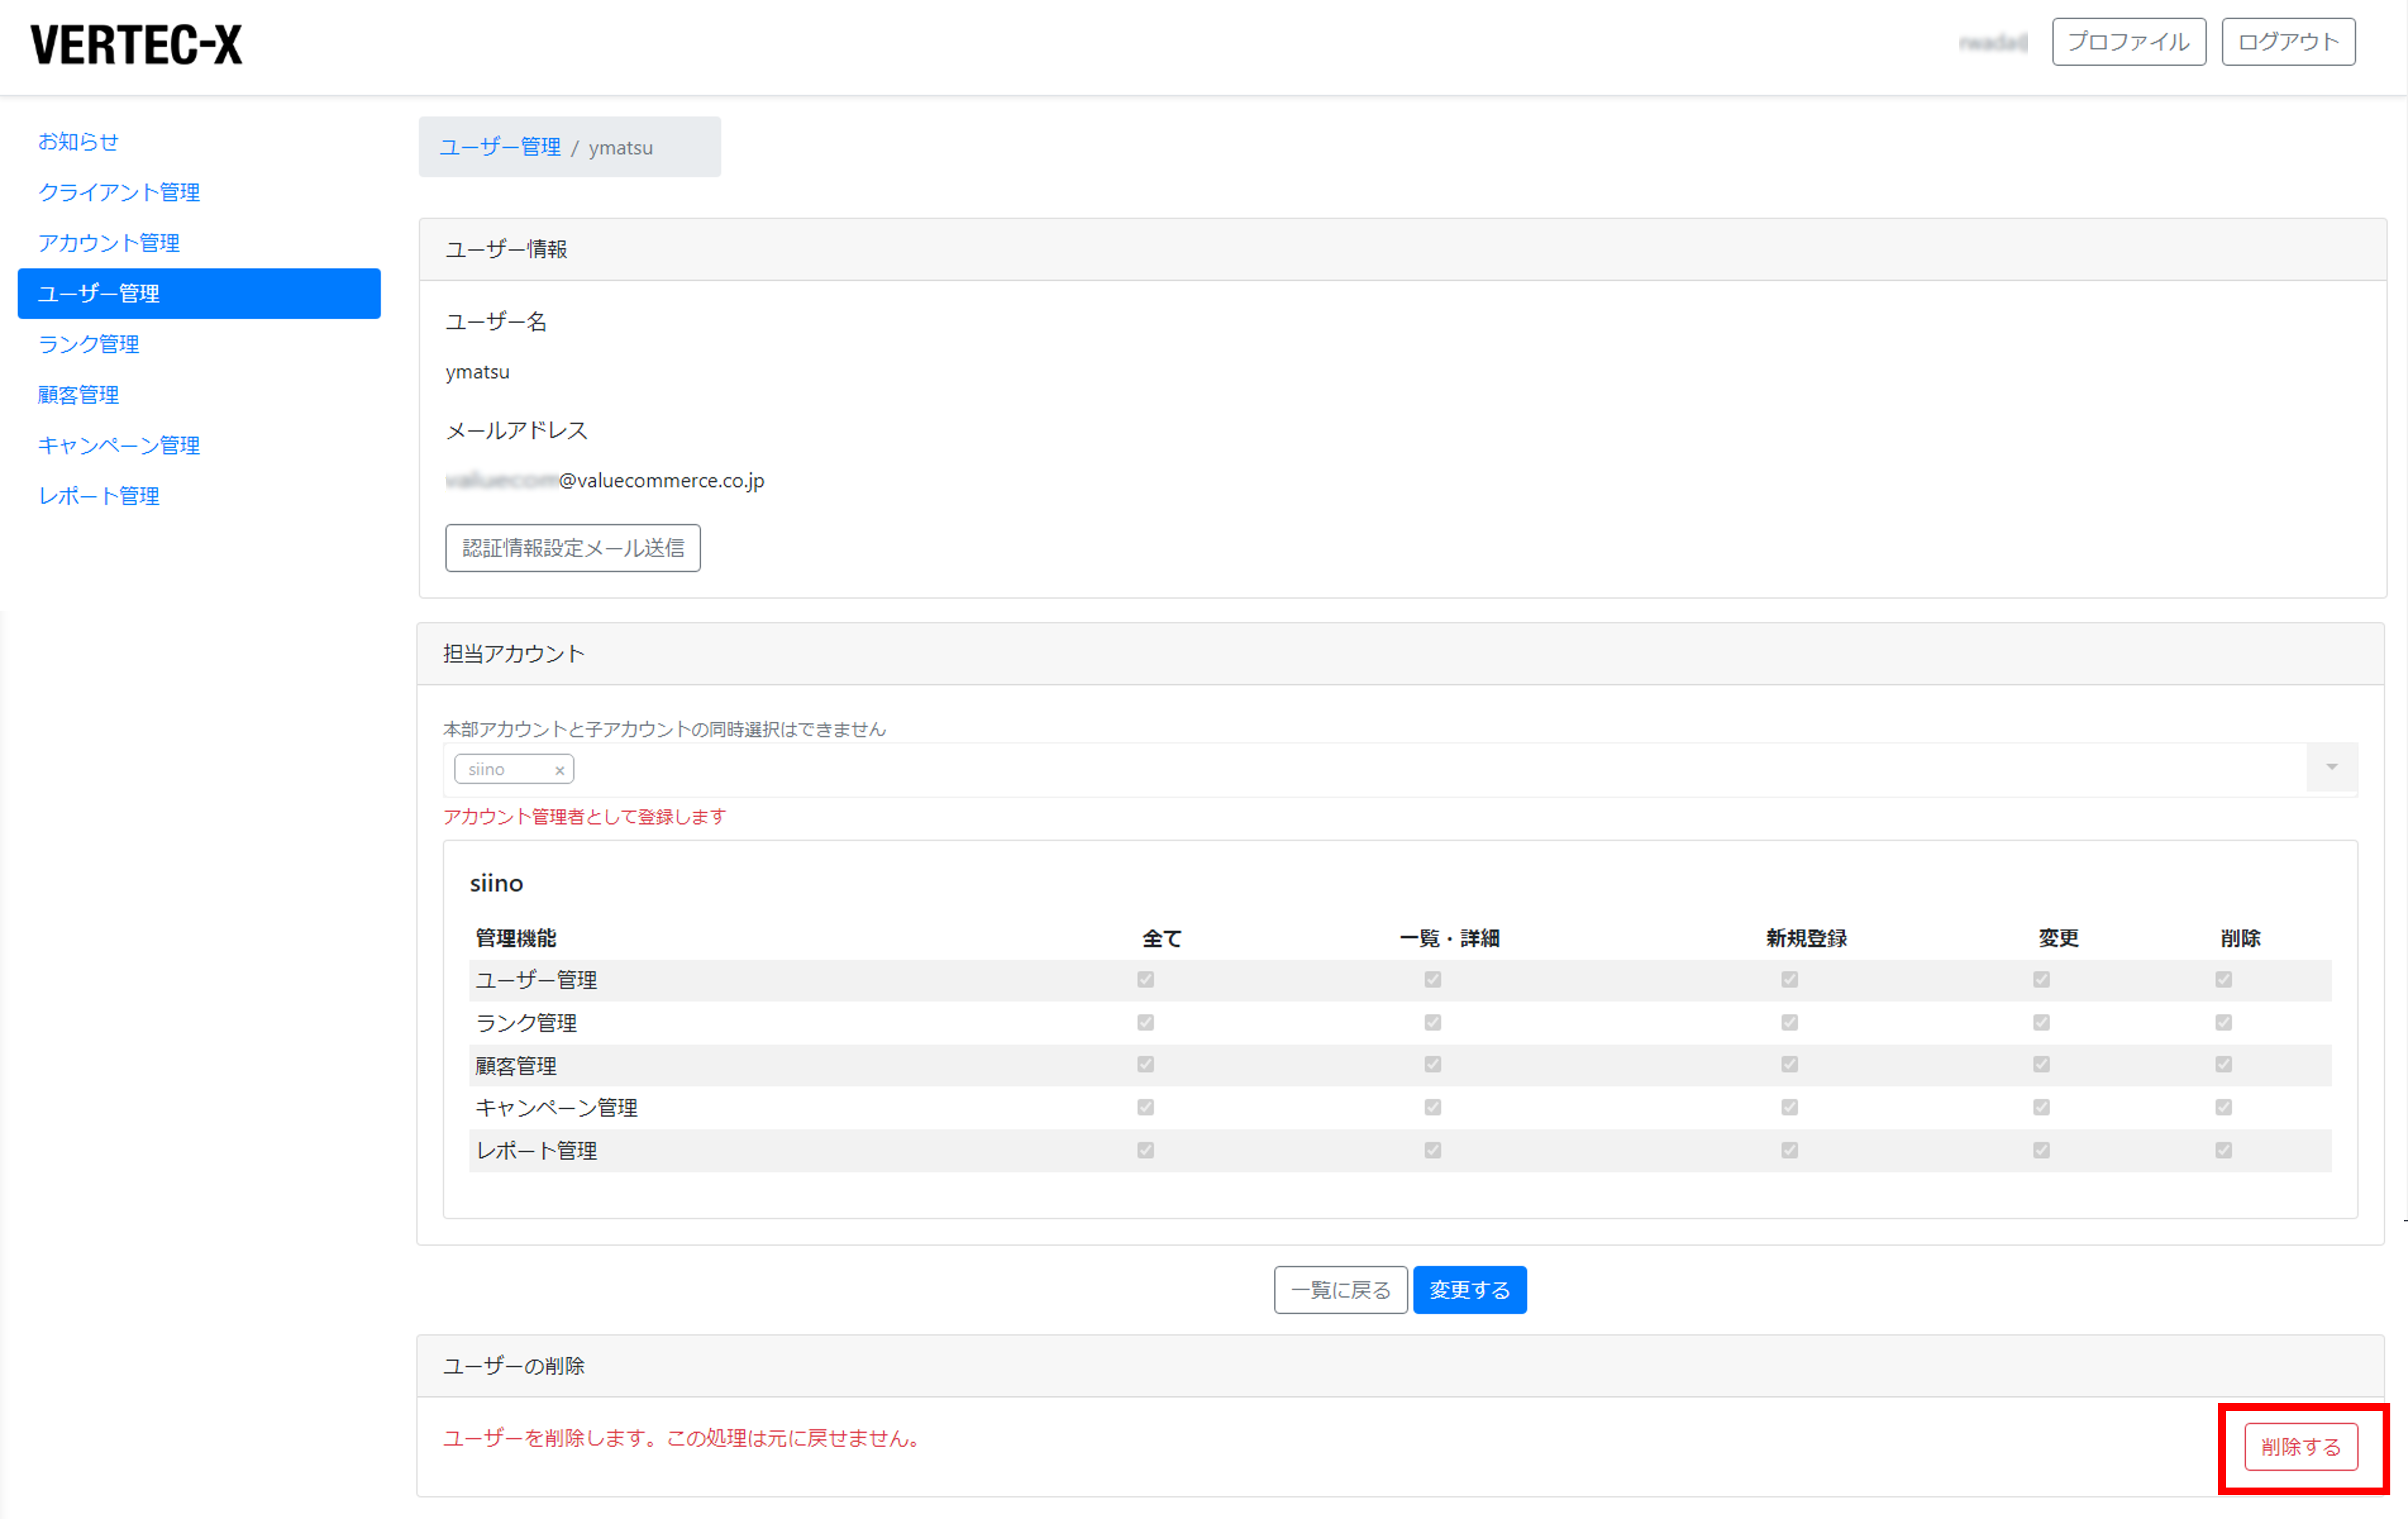
Task: Click the 一覧に戻る button
Action: coord(1340,1290)
